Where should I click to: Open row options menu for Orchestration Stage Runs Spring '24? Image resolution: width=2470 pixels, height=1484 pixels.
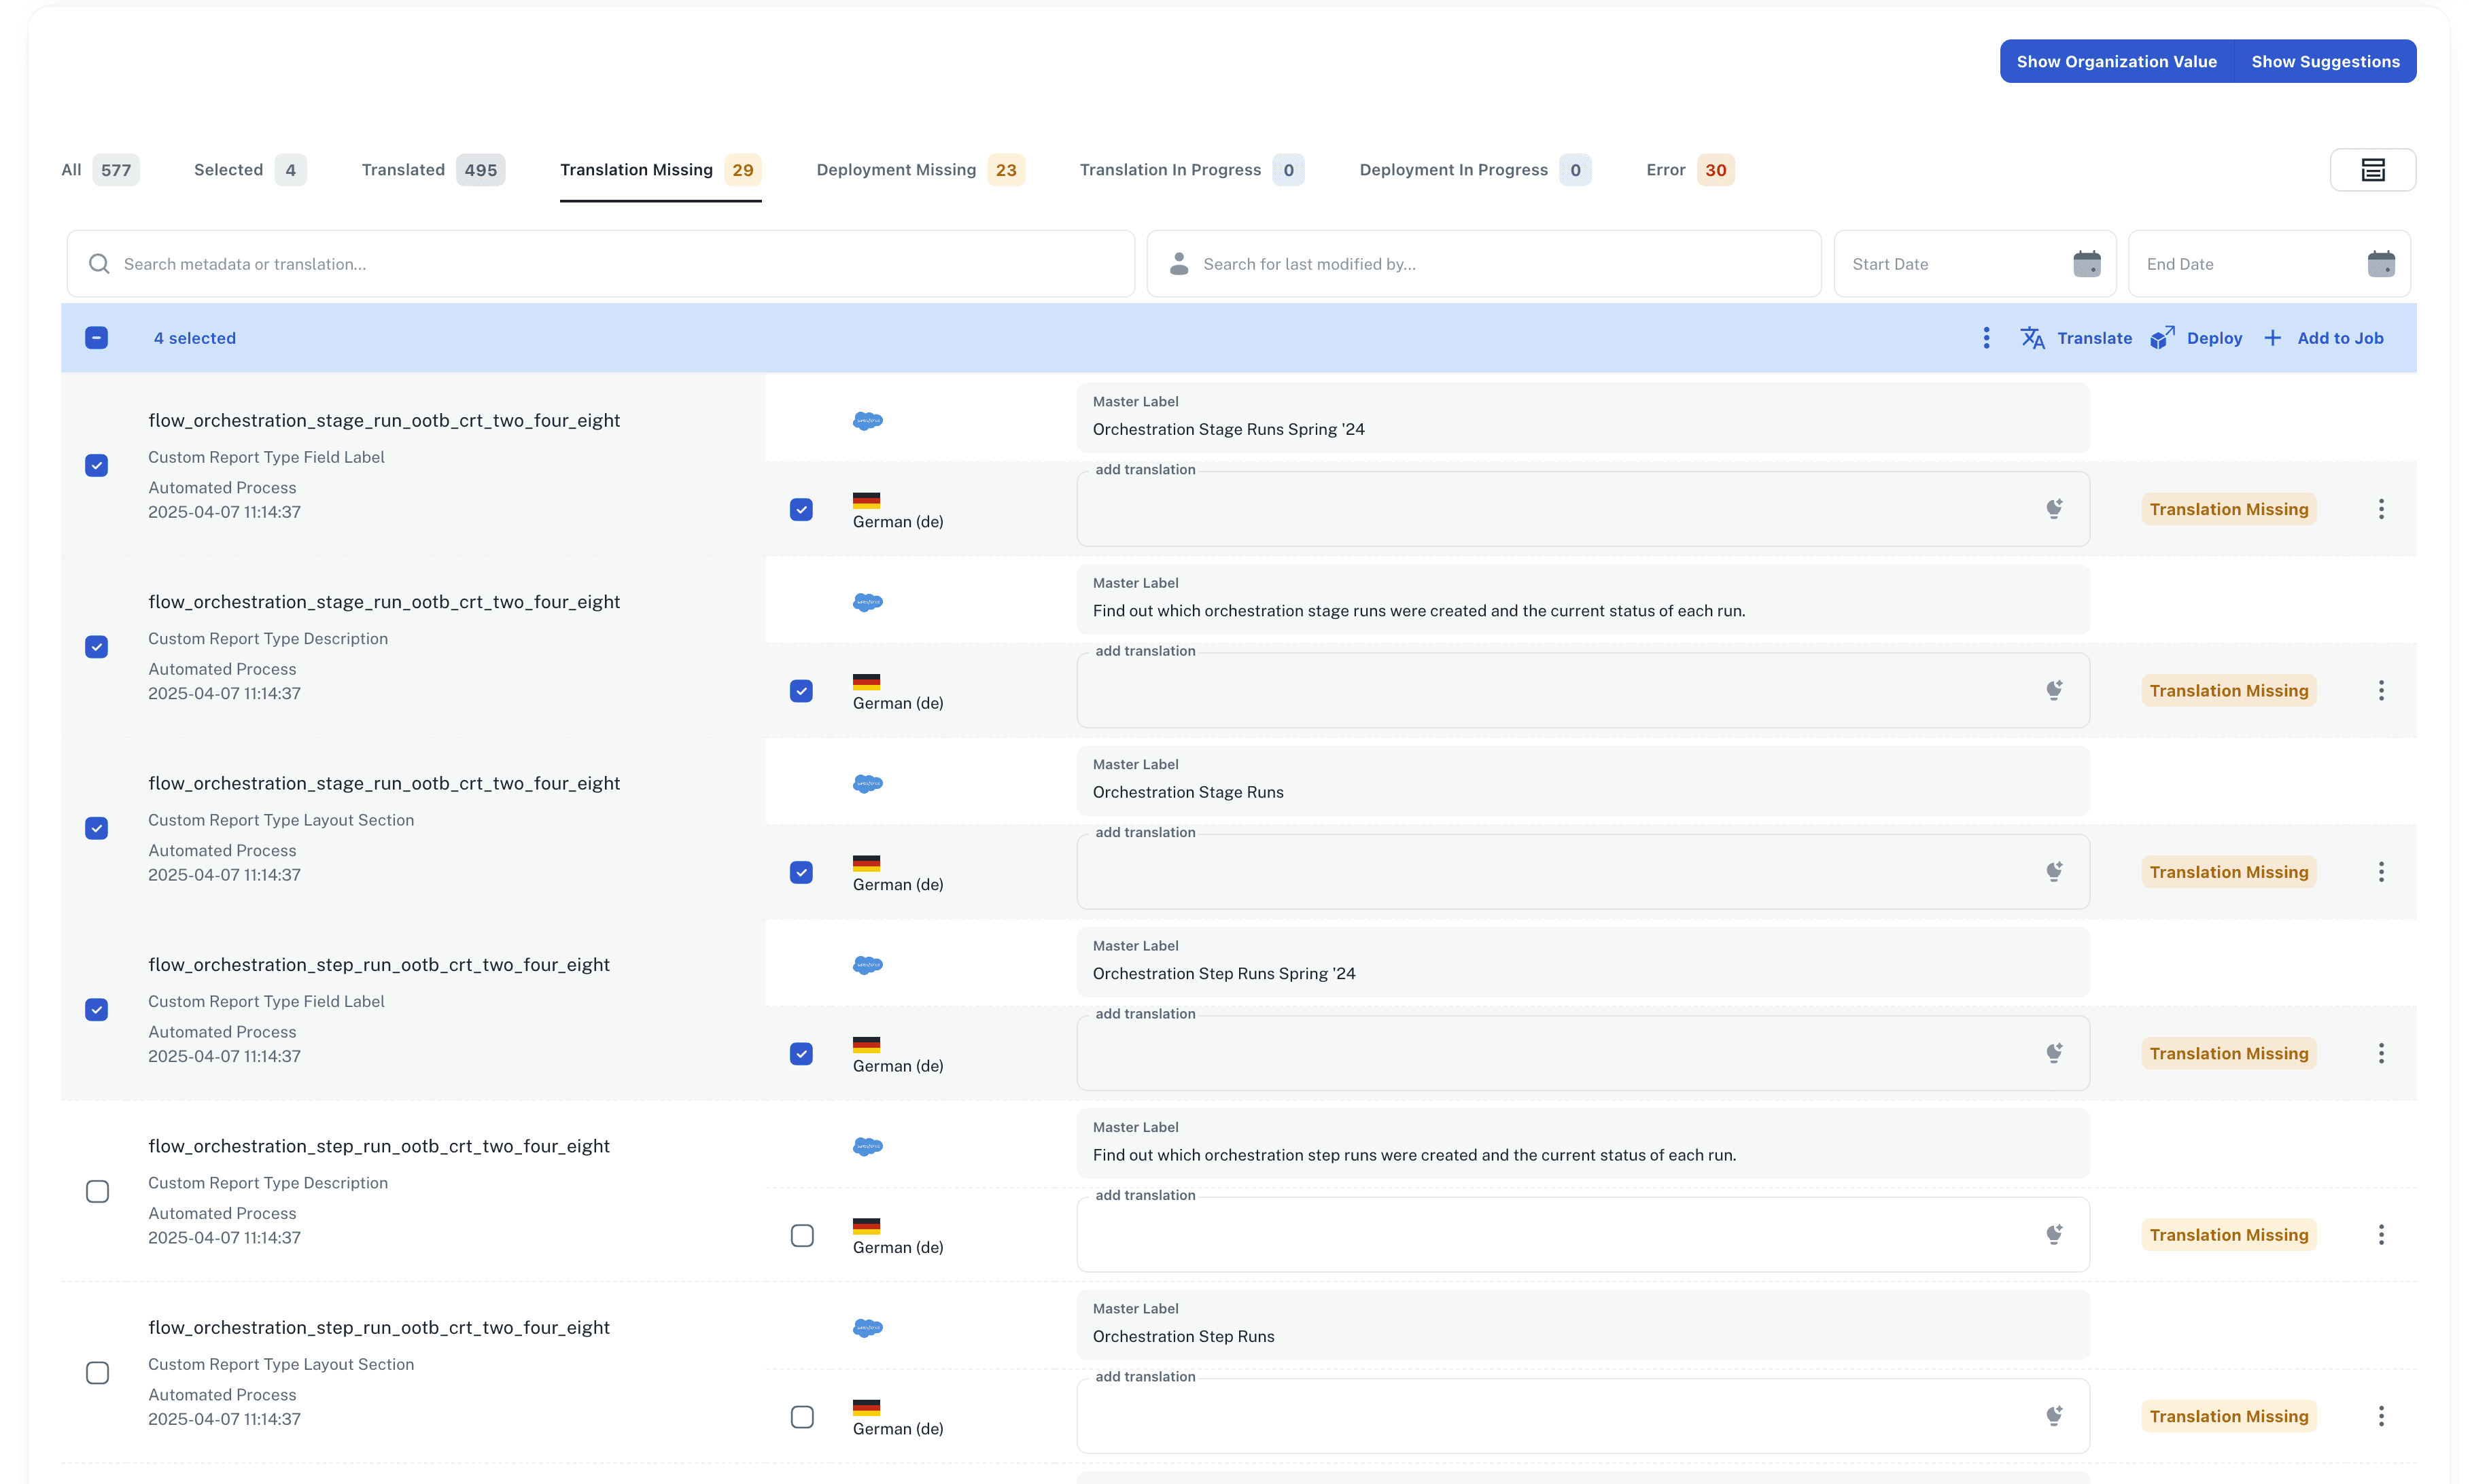(x=2381, y=509)
